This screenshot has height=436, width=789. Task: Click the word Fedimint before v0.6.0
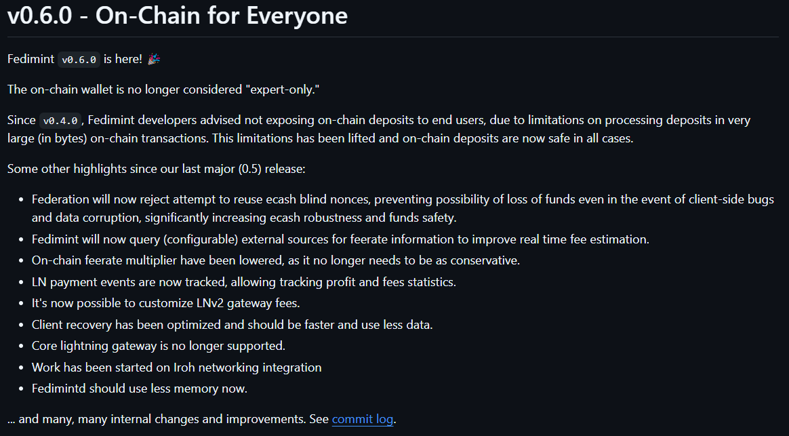point(31,59)
